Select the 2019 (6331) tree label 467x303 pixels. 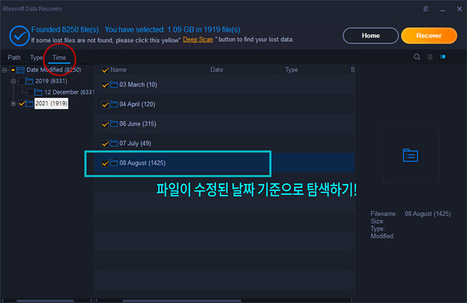pyautogui.click(x=51, y=81)
